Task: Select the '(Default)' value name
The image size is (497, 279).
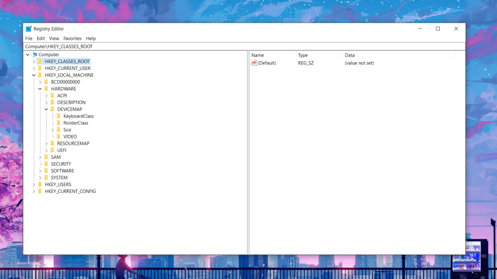Action: tap(267, 63)
